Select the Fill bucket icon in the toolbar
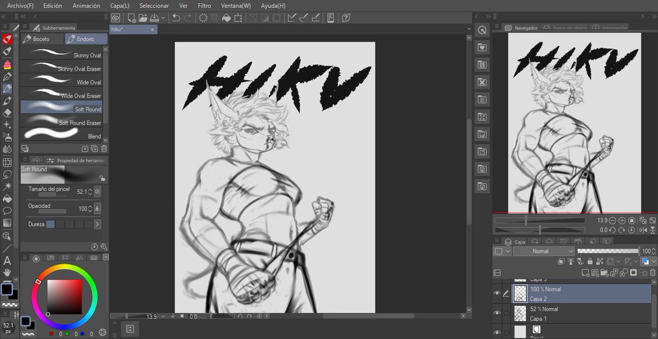This screenshot has width=658, height=339. (226, 18)
